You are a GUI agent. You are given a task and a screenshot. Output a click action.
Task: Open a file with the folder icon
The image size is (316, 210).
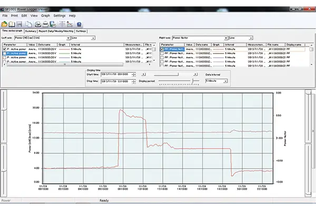(x=4, y=24)
